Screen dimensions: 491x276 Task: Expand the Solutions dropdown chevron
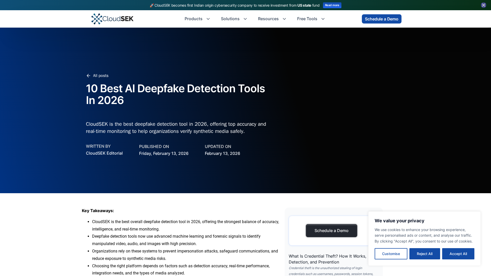click(x=245, y=19)
